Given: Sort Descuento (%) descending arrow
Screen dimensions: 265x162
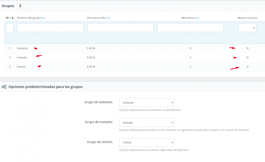Looking at the screenshot, I should coord(107,18).
